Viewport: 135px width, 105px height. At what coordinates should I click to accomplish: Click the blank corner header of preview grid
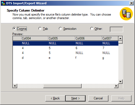point(17,38)
